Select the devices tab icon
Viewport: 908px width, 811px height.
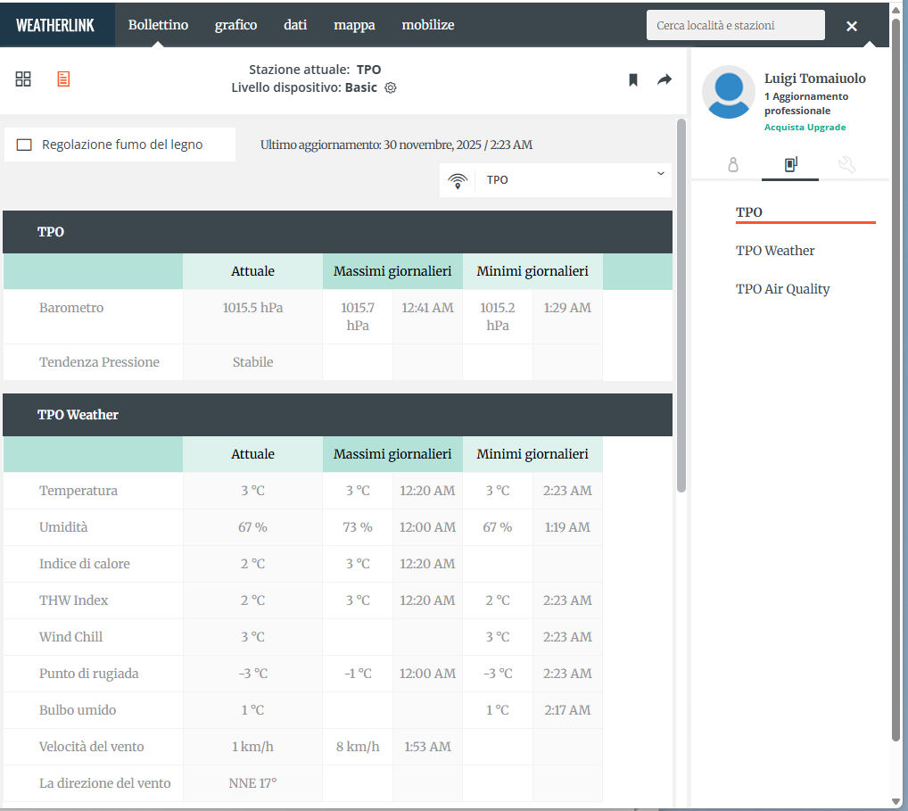coord(790,165)
